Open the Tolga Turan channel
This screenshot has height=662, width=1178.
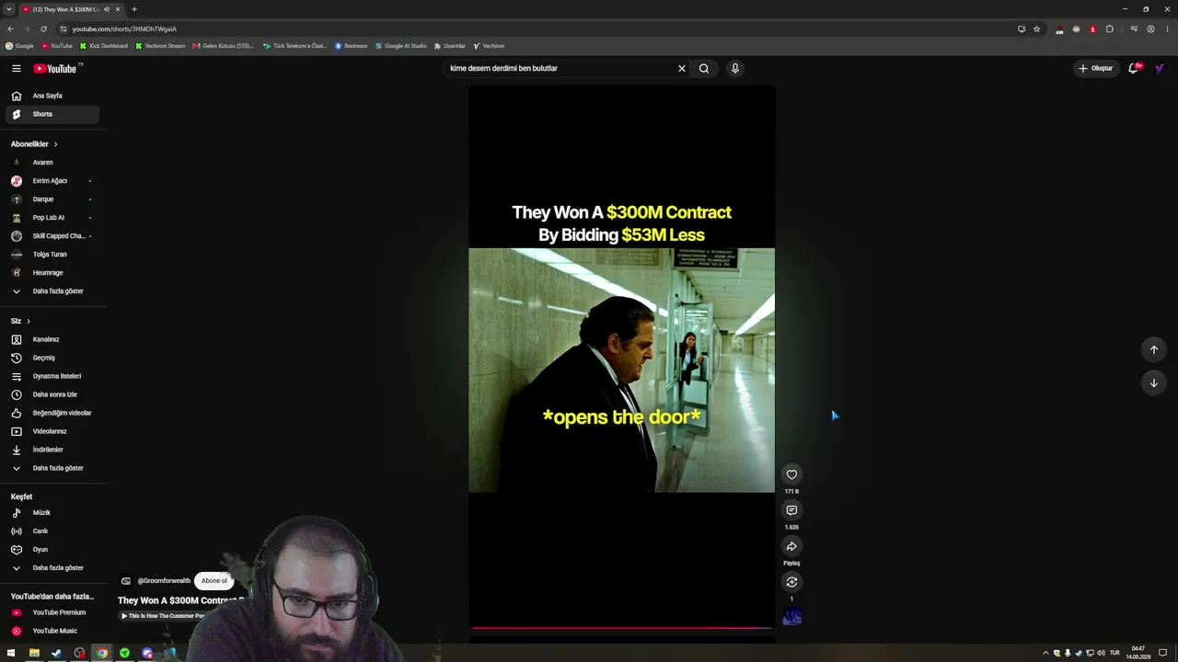52,255
